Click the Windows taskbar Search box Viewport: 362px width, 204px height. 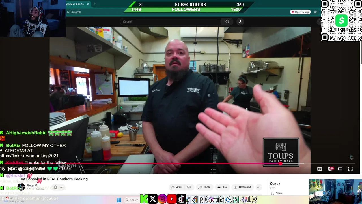click(x=132, y=200)
